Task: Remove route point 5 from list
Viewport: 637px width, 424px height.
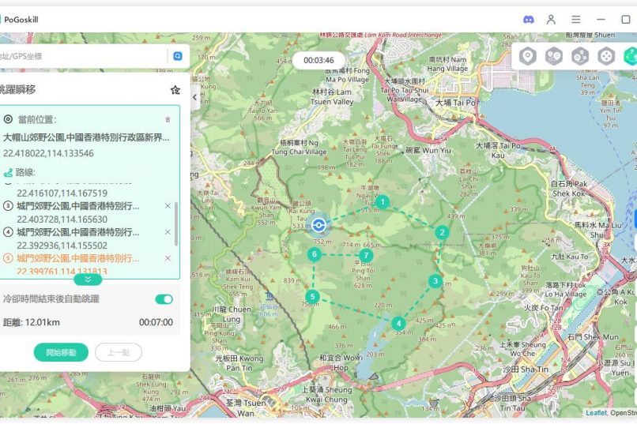Action: [168, 258]
